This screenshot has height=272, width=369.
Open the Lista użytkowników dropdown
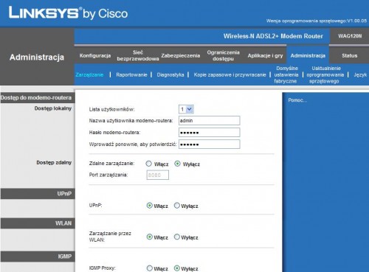click(x=186, y=109)
